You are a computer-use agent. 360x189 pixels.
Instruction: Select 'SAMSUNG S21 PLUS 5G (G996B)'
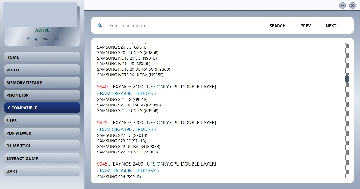click(128, 111)
